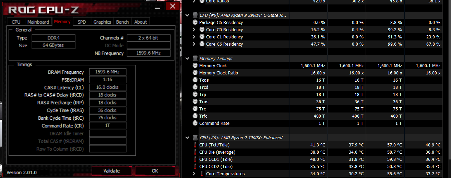451x178 pixels.
Task: Click the CPU (Tctl/Tdie) 41.3 °C value
Action: pyautogui.click(x=318, y=145)
